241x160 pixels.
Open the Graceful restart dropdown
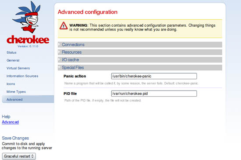point(19,157)
